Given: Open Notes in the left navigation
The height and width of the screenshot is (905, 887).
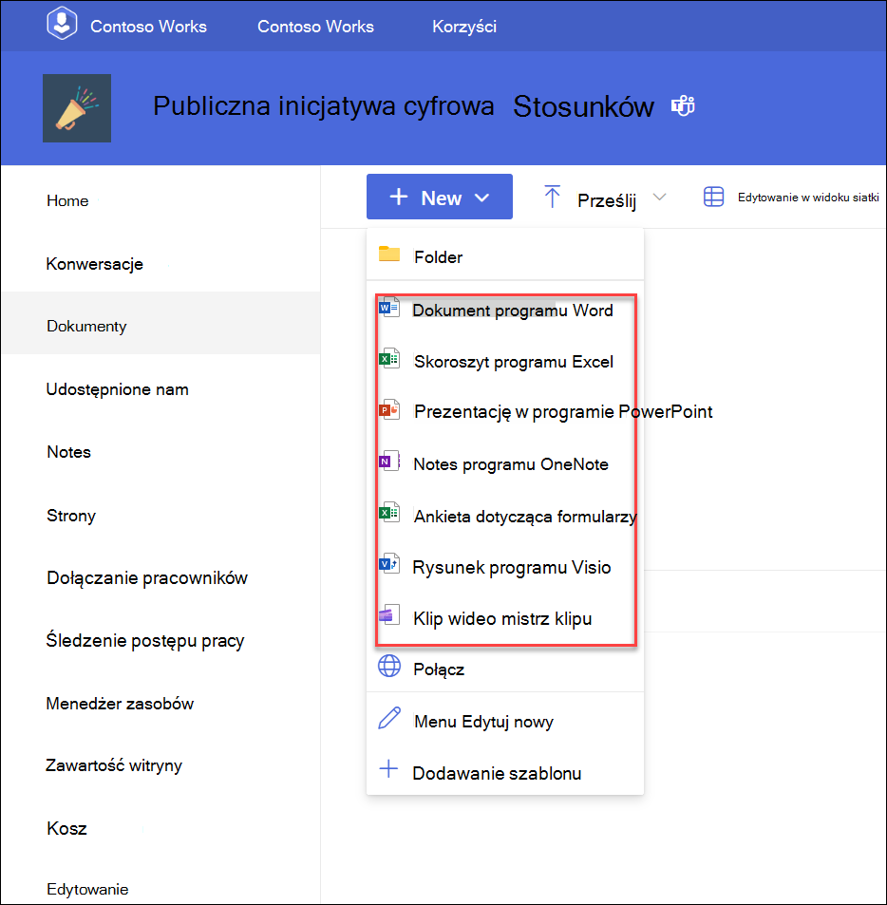Looking at the screenshot, I should (68, 452).
